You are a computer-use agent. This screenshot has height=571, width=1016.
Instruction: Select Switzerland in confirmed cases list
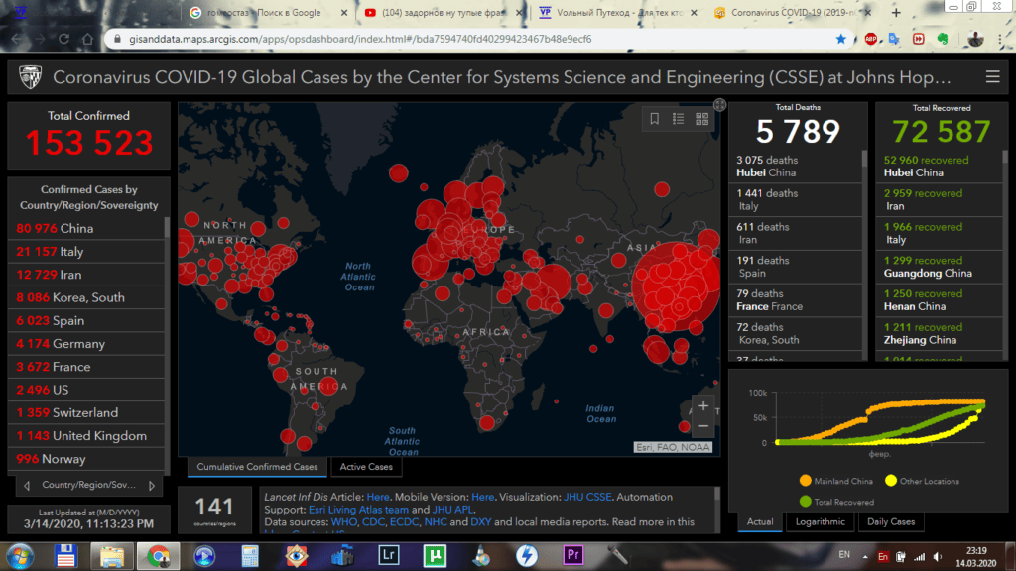[x=87, y=413]
